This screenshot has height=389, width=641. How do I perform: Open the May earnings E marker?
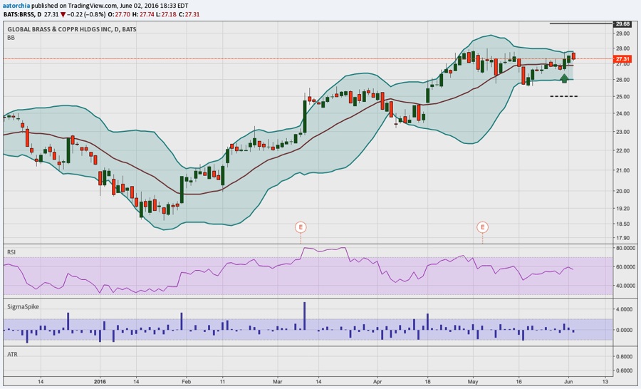[483, 227]
